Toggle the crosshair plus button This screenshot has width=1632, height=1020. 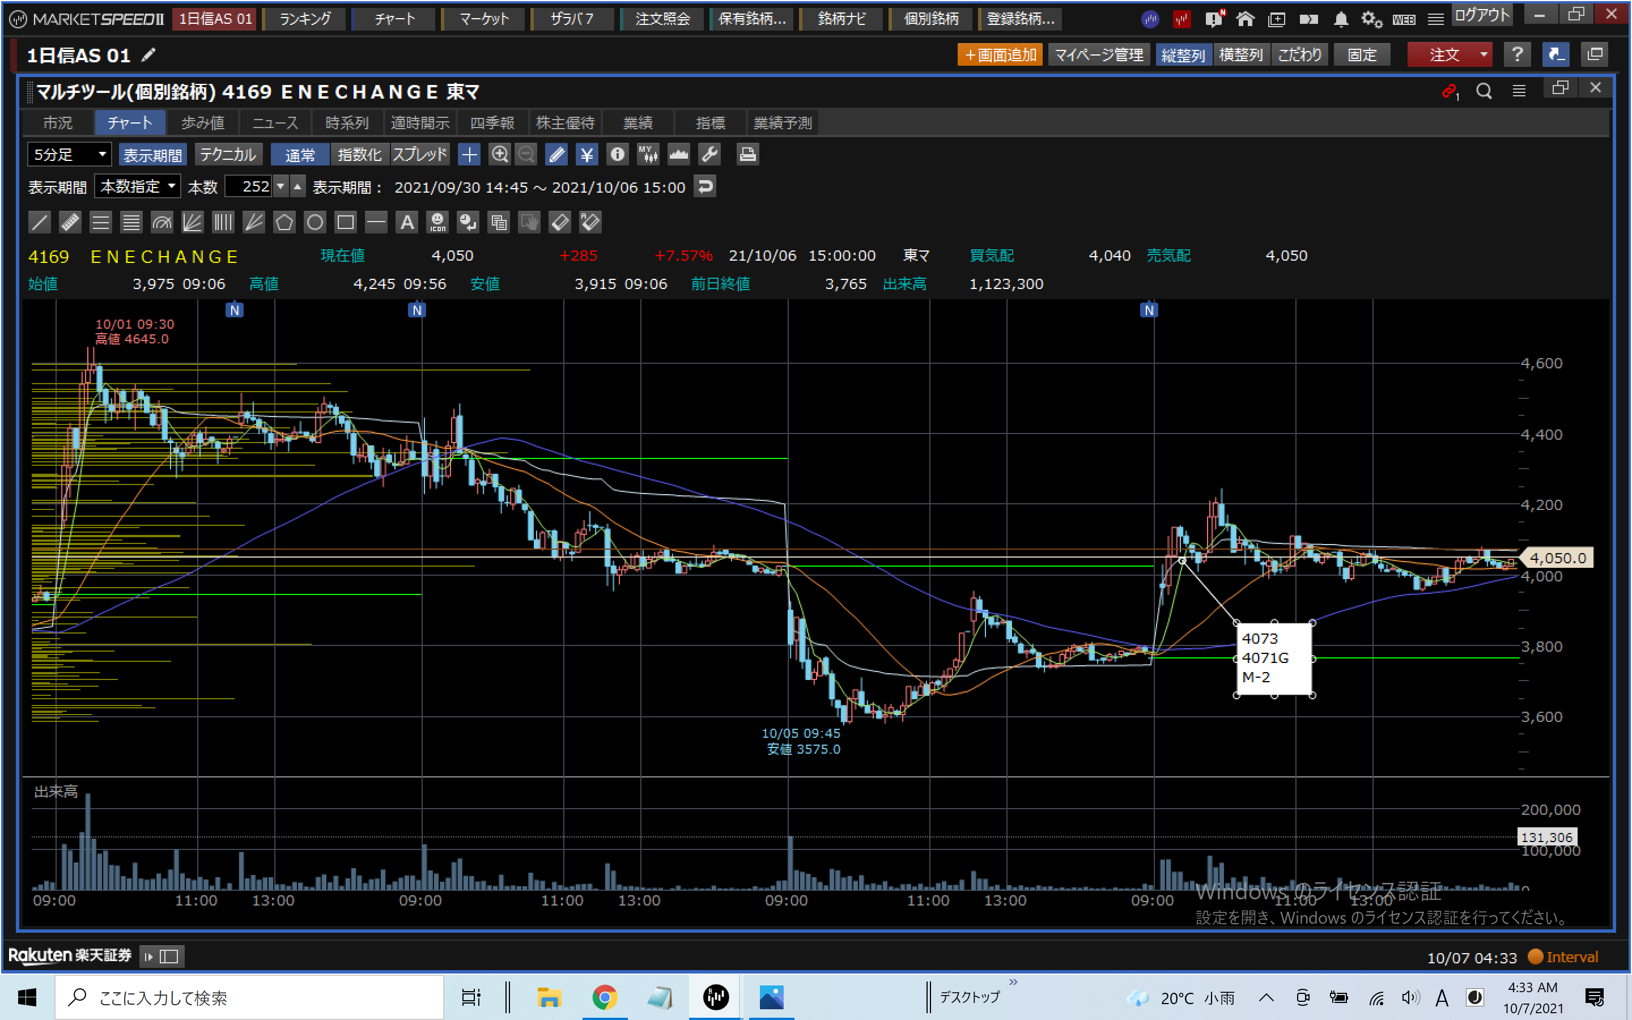(x=469, y=155)
